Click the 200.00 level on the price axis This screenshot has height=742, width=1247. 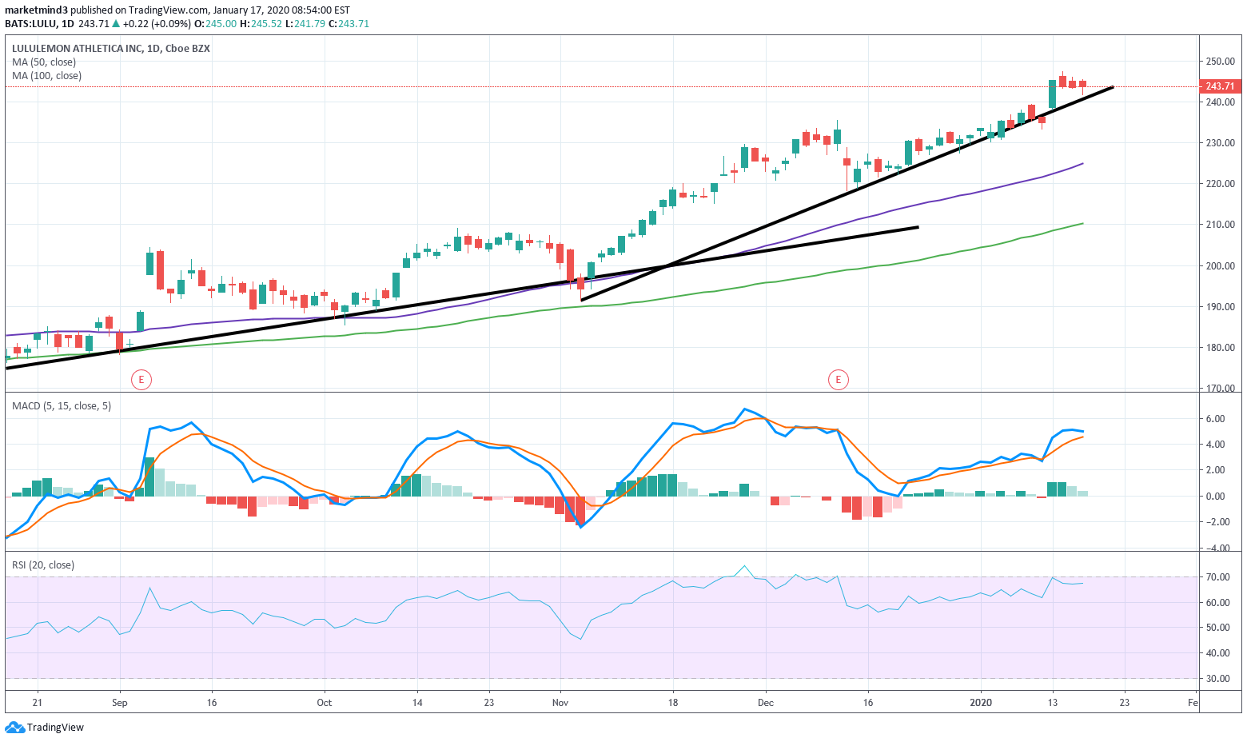1220,266
